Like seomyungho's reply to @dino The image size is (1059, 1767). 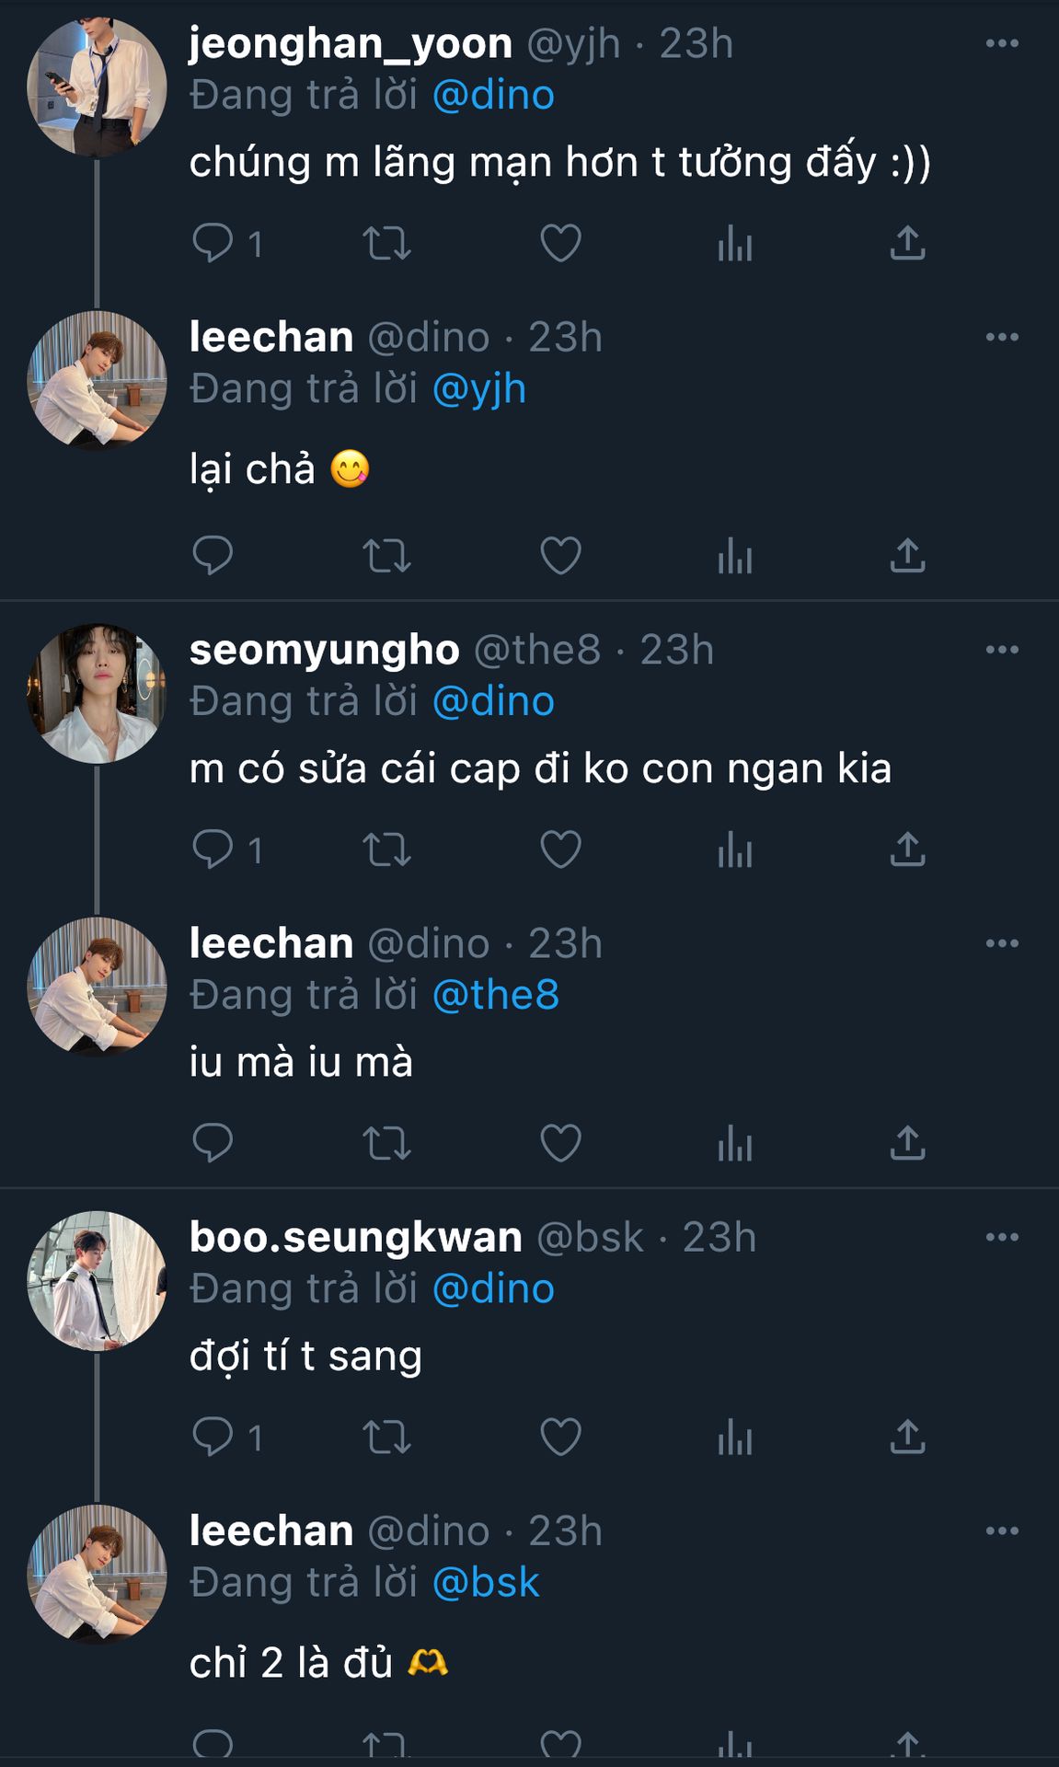560,849
